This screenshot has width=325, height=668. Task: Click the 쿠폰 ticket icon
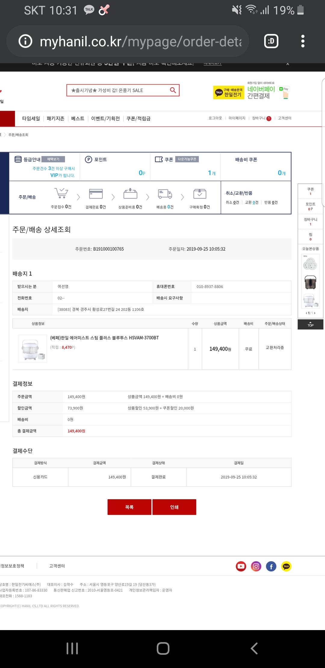coord(159,159)
